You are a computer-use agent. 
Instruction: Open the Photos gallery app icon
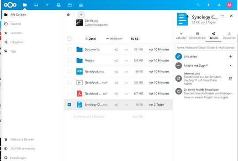point(36,5)
